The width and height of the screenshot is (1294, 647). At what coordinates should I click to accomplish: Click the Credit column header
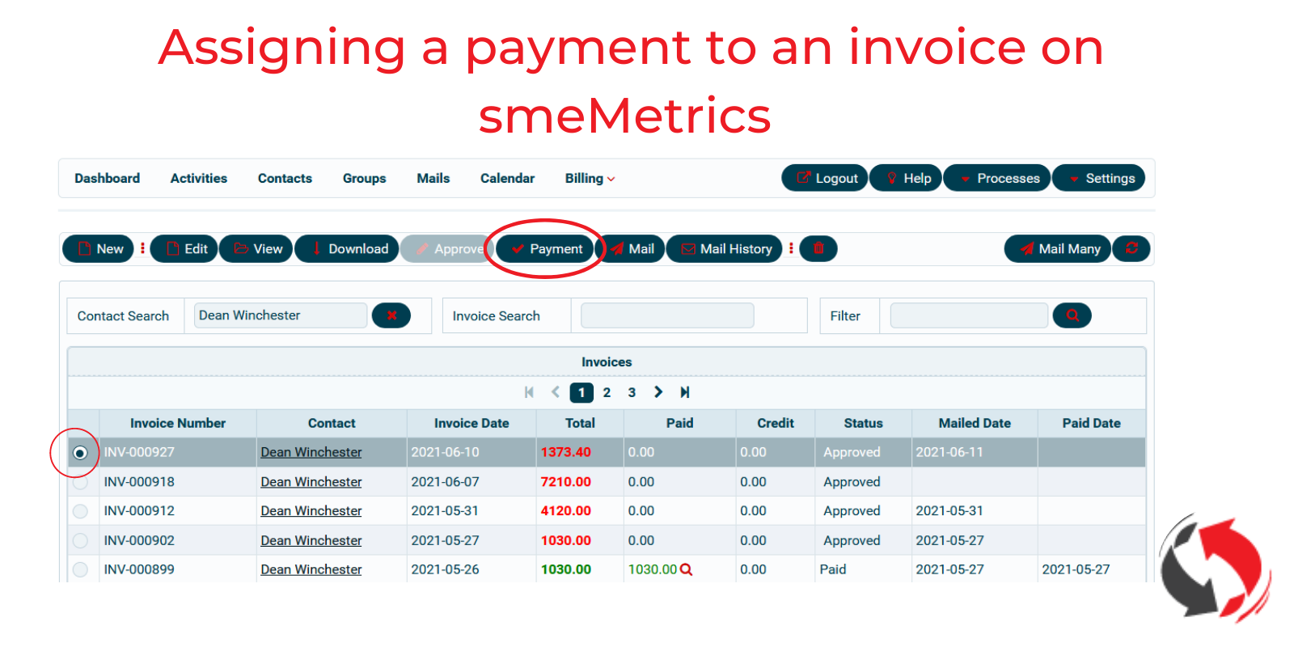point(776,423)
